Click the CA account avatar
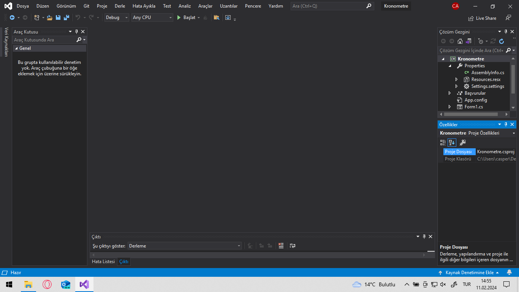Image resolution: width=519 pixels, height=292 pixels. click(x=456, y=6)
